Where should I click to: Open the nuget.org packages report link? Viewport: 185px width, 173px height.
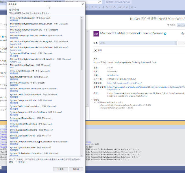146,87
